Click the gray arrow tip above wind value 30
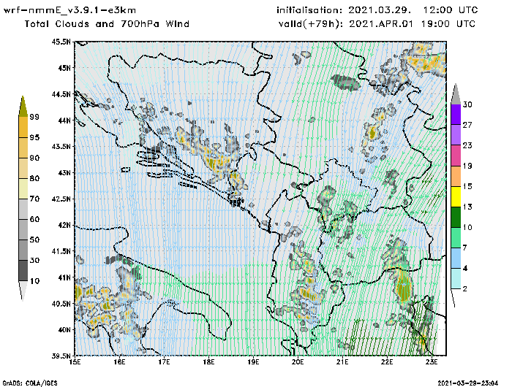Screen dimensions: 512x387 (456, 94)
